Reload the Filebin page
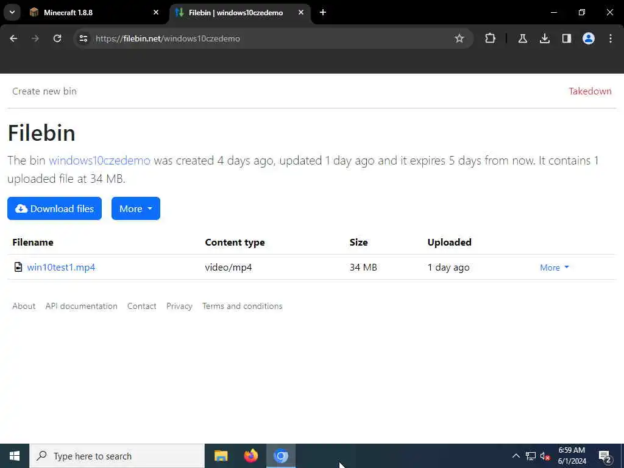 click(57, 38)
